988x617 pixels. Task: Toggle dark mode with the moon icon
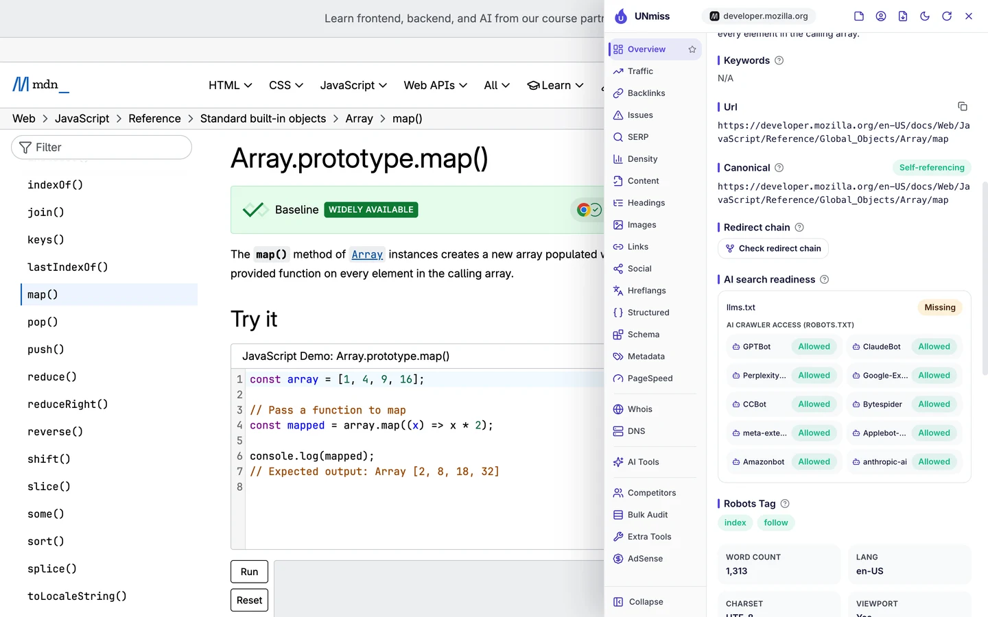click(925, 16)
